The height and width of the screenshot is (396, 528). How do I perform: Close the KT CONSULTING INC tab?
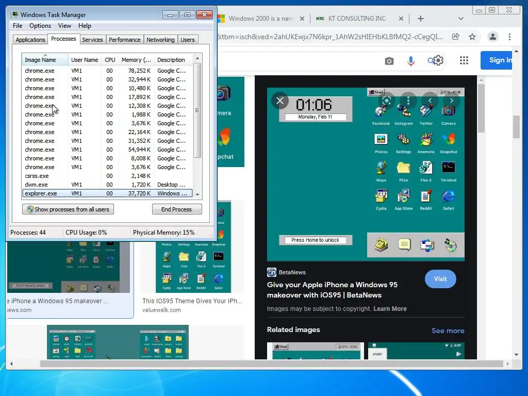[401, 19]
